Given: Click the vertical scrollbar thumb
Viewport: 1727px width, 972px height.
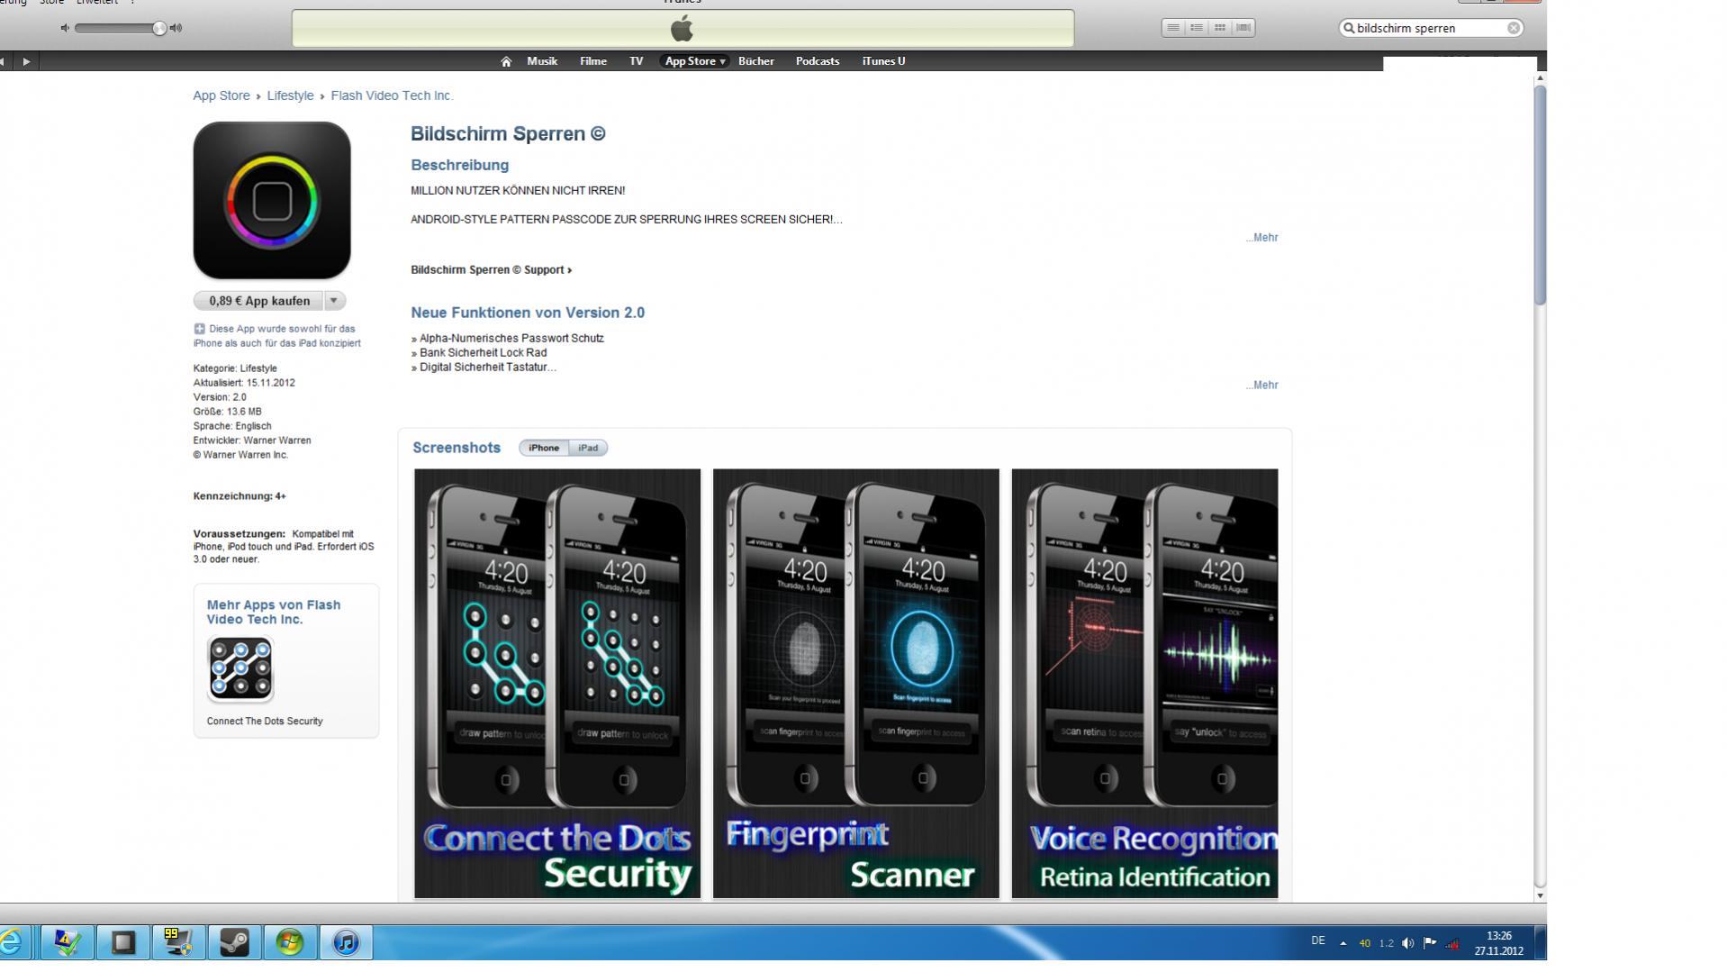Looking at the screenshot, I should (x=1540, y=195).
